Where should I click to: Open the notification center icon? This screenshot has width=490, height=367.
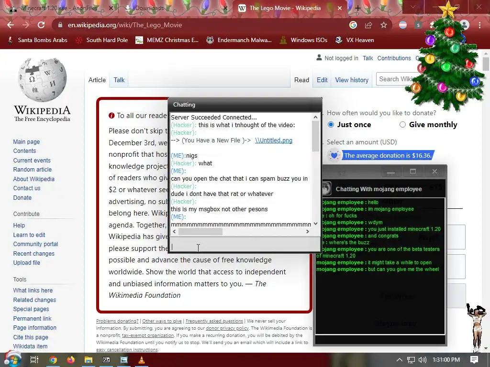(x=474, y=360)
